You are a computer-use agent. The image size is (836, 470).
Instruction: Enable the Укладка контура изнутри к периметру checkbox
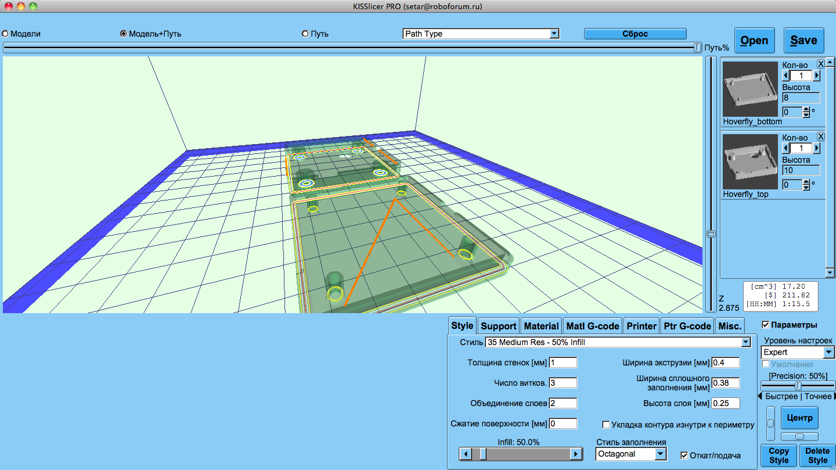[607, 425]
